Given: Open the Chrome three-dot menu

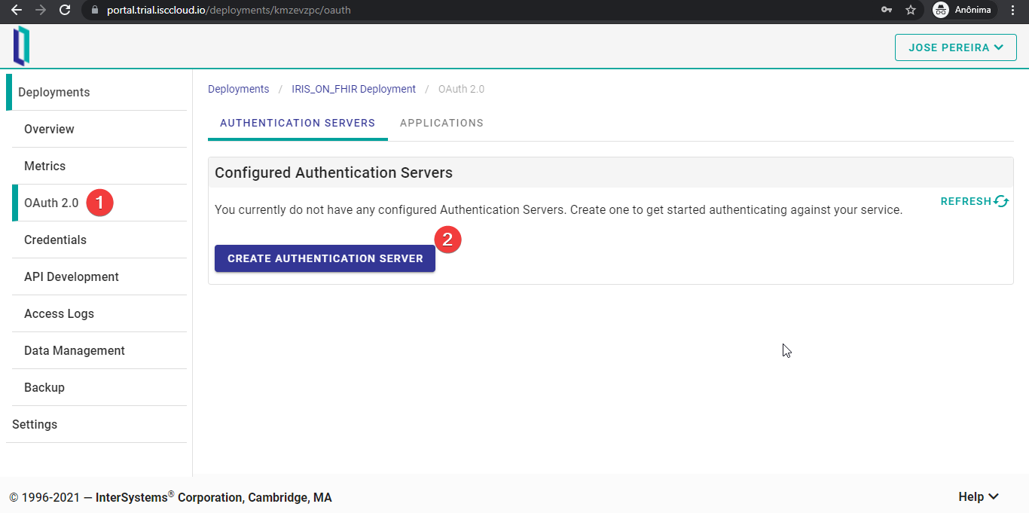Looking at the screenshot, I should 1012,10.
